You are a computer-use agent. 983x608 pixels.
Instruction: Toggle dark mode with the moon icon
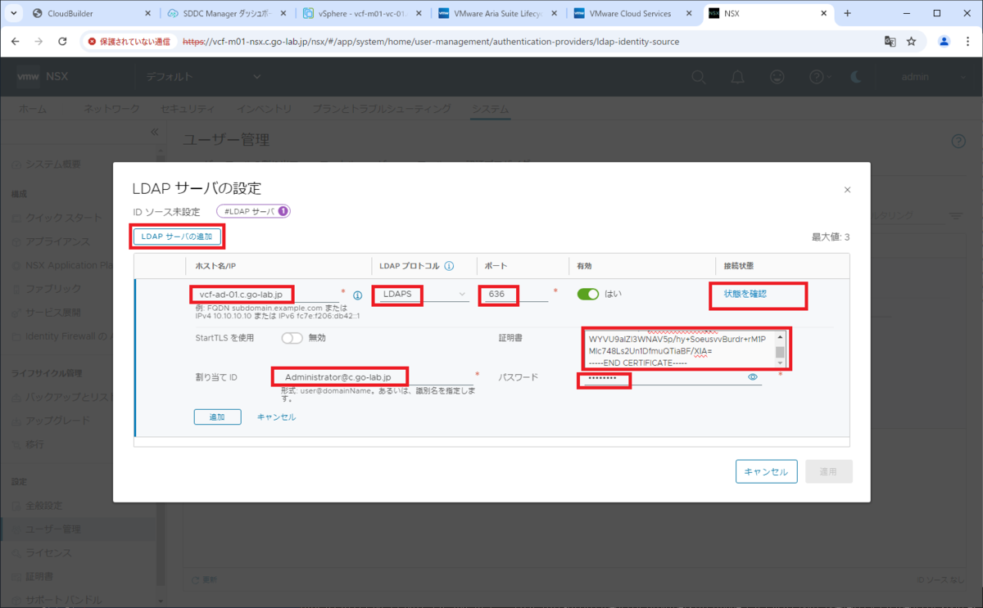[x=856, y=77]
